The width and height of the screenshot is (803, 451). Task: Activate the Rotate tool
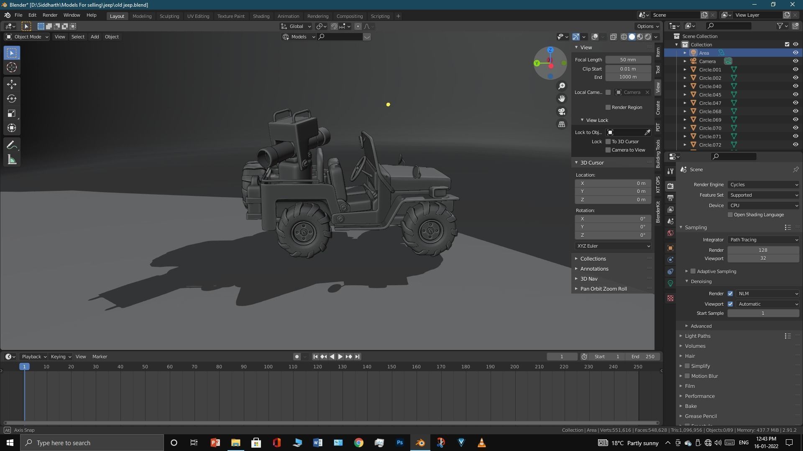(12, 99)
